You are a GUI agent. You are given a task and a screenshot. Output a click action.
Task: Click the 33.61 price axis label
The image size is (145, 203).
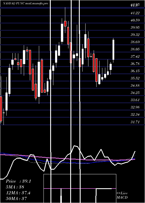click(x=135, y=100)
